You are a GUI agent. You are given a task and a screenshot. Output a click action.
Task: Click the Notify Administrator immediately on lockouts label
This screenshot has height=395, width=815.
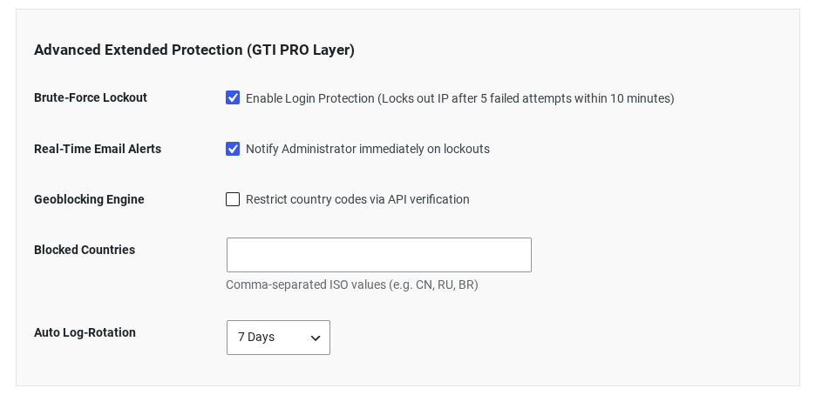click(368, 149)
